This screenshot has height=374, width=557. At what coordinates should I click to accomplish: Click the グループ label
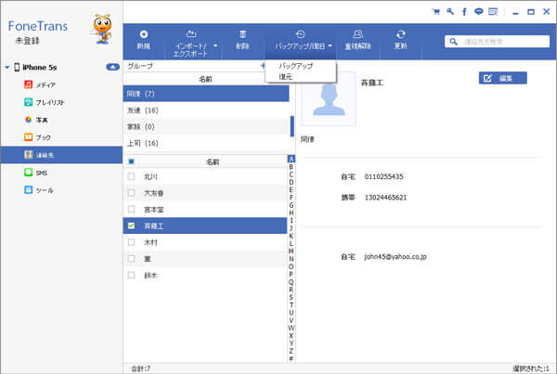pyautogui.click(x=140, y=66)
